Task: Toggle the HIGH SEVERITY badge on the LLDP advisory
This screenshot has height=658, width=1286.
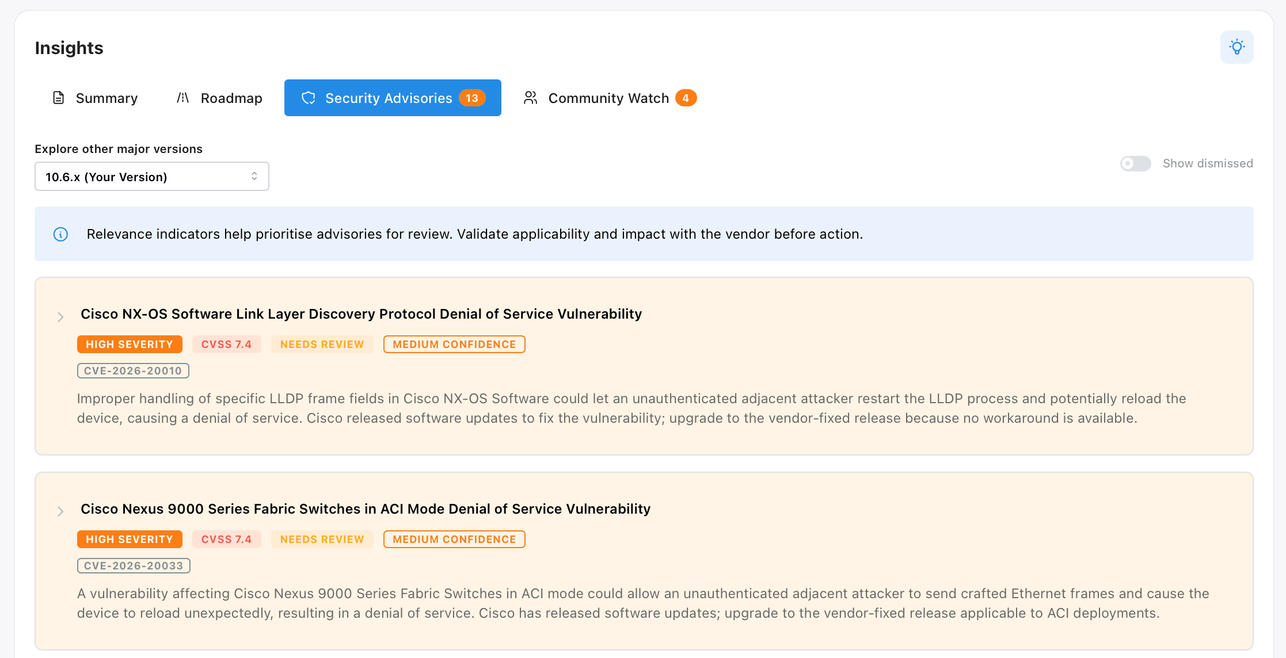Action: point(130,344)
